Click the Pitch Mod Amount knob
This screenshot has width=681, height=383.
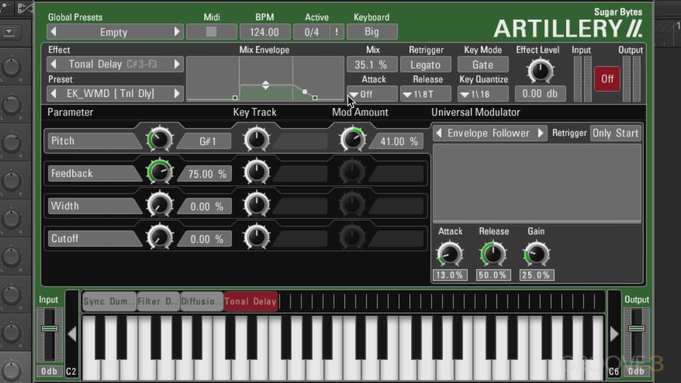(352, 140)
